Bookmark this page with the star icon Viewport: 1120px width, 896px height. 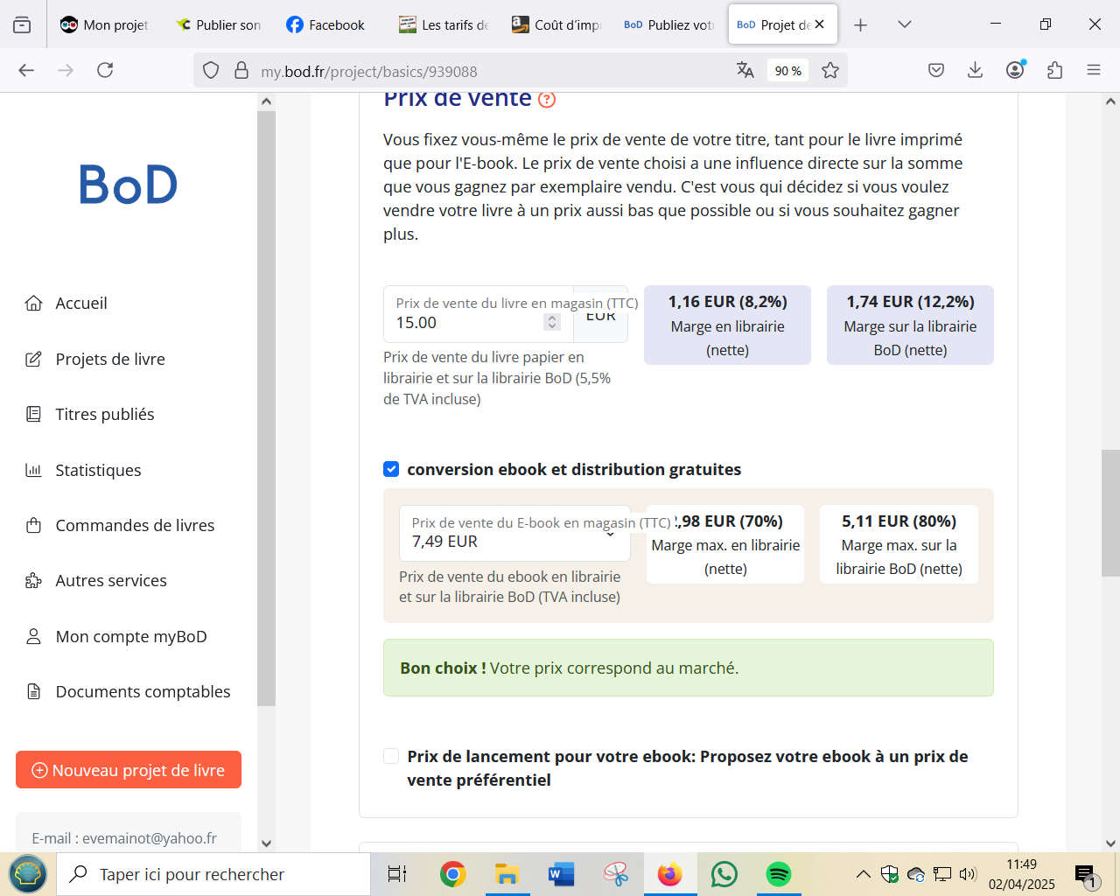(830, 71)
